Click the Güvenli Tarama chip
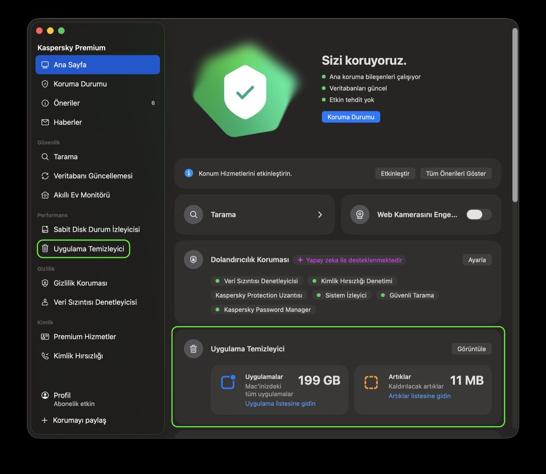 tap(407, 295)
